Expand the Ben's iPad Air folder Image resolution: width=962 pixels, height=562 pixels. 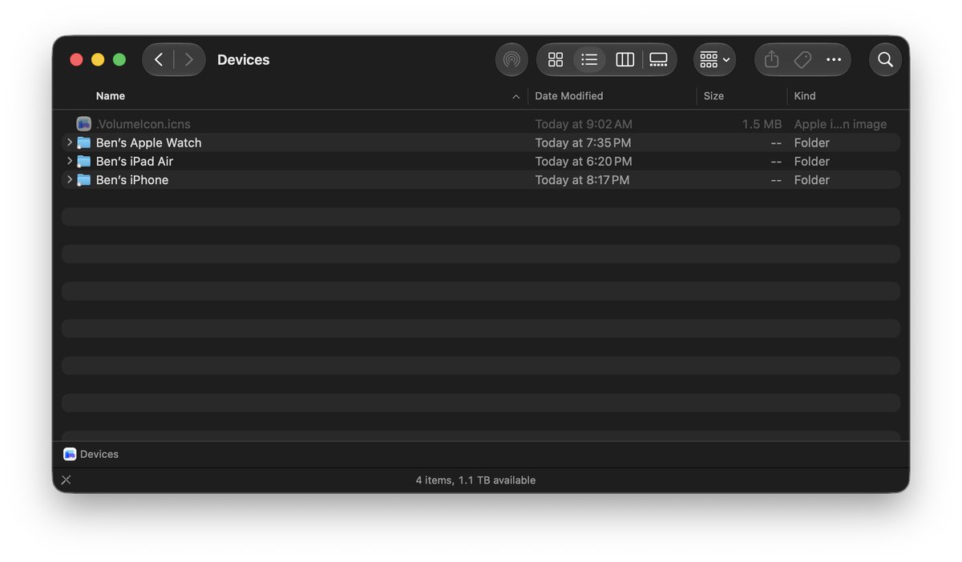70,161
